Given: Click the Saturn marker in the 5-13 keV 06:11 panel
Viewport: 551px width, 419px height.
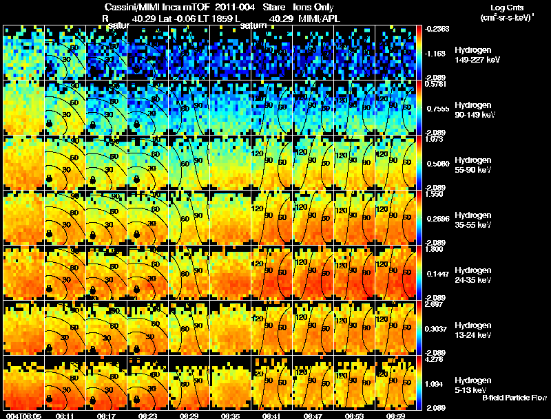Looking at the screenshot, I should coord(49,399).
